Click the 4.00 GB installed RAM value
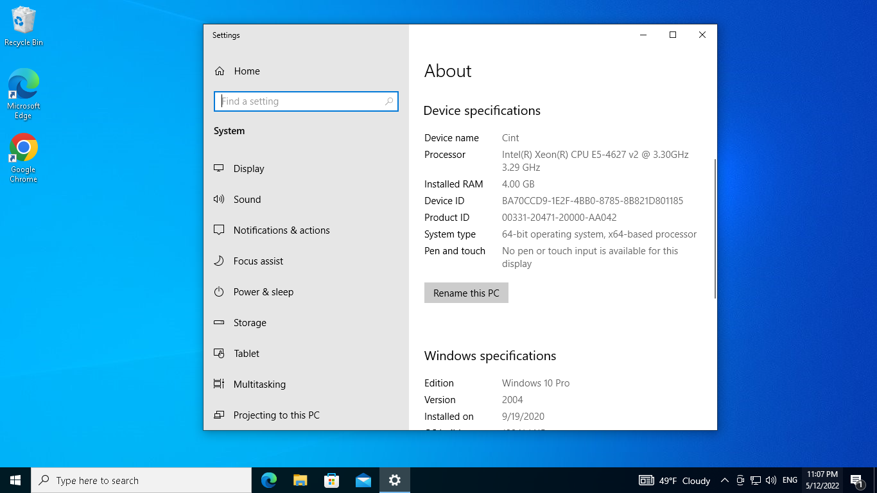Viewport: 877px width, 493px height. 518,184
